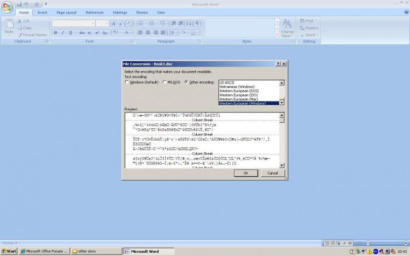
Task: Open the Page Layout tab
Action: click(x=66, y=13)
